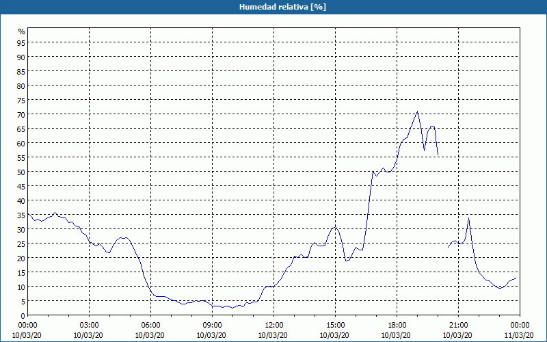The height and width of the screenshot is (342, 547).
Task: Click the '95' value on the vertical axis
Action: [x=21, y=42]
